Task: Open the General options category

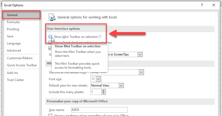Action: pyautogui.click(x=21, y=15)
